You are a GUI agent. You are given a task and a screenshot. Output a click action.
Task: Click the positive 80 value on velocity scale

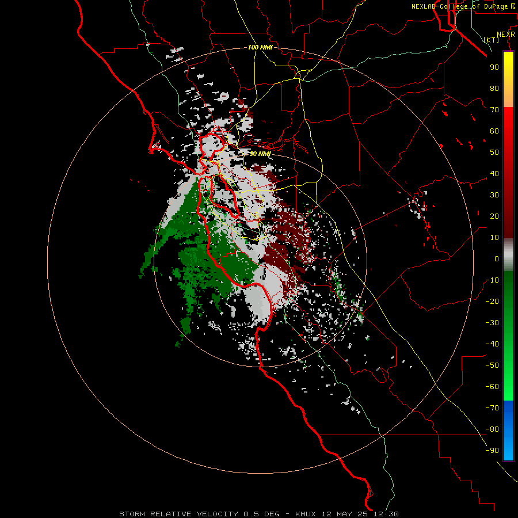494,88
